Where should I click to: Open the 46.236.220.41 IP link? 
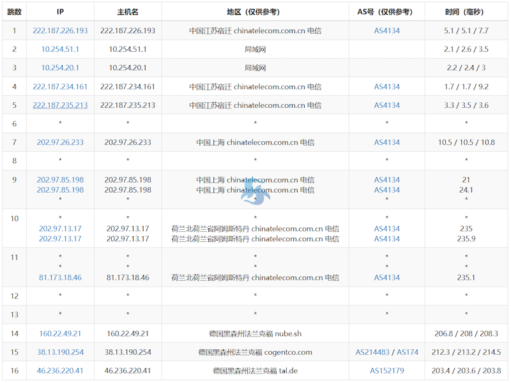click(x=60, y=371)
